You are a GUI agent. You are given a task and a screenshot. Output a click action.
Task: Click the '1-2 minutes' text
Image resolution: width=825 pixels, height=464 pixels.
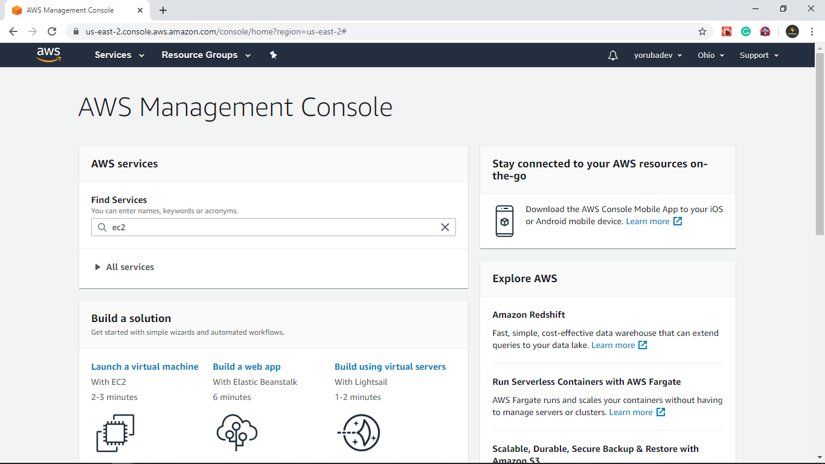(358, 397)
